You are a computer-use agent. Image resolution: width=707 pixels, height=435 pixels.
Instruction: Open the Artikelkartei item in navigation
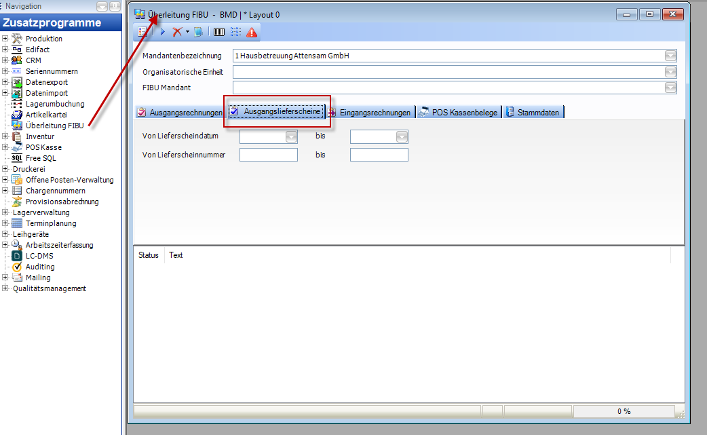click(45, 115)
